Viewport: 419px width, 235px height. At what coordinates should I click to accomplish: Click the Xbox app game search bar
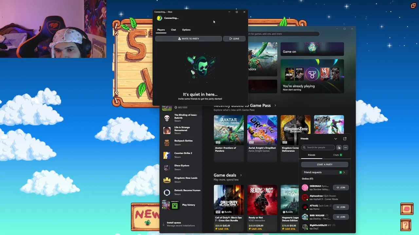point(283,34)
